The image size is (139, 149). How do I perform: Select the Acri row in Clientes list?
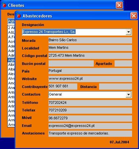click(x=11, y=42)
